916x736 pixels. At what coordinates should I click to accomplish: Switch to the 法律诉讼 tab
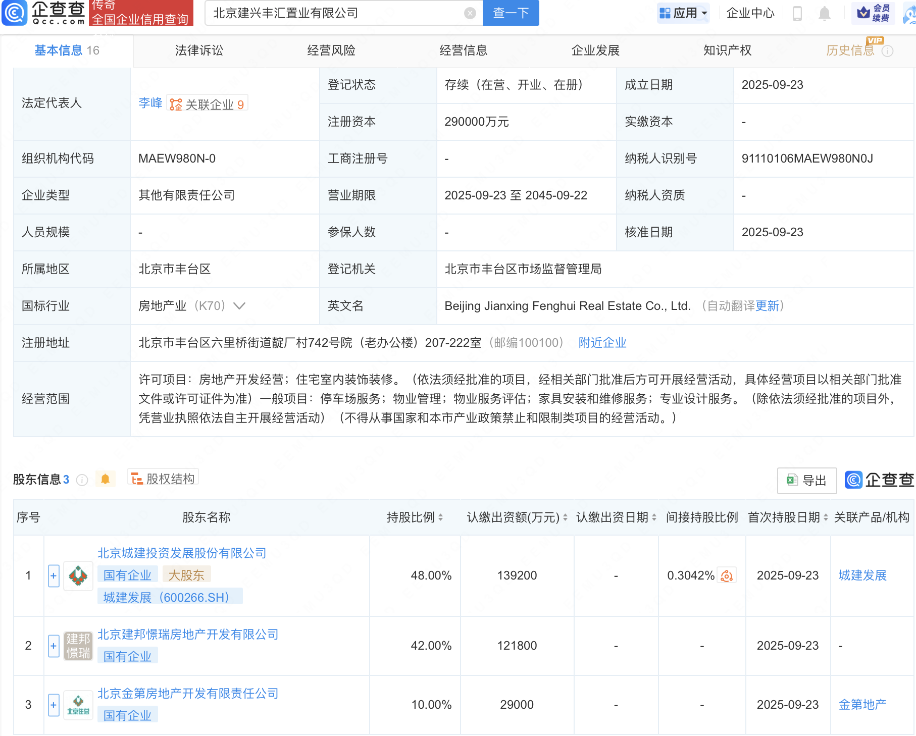pyautogui.click(x=199, y=50)
